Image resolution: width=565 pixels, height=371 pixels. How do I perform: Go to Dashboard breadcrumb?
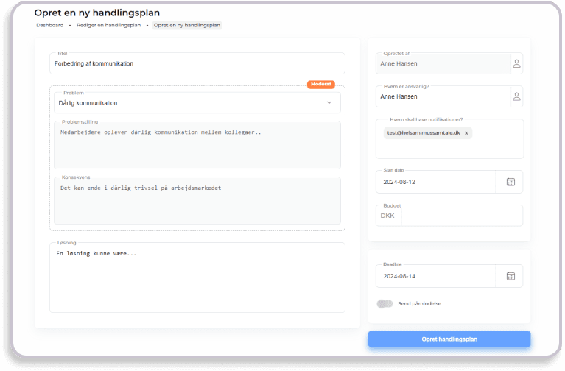tap(49, 25)
